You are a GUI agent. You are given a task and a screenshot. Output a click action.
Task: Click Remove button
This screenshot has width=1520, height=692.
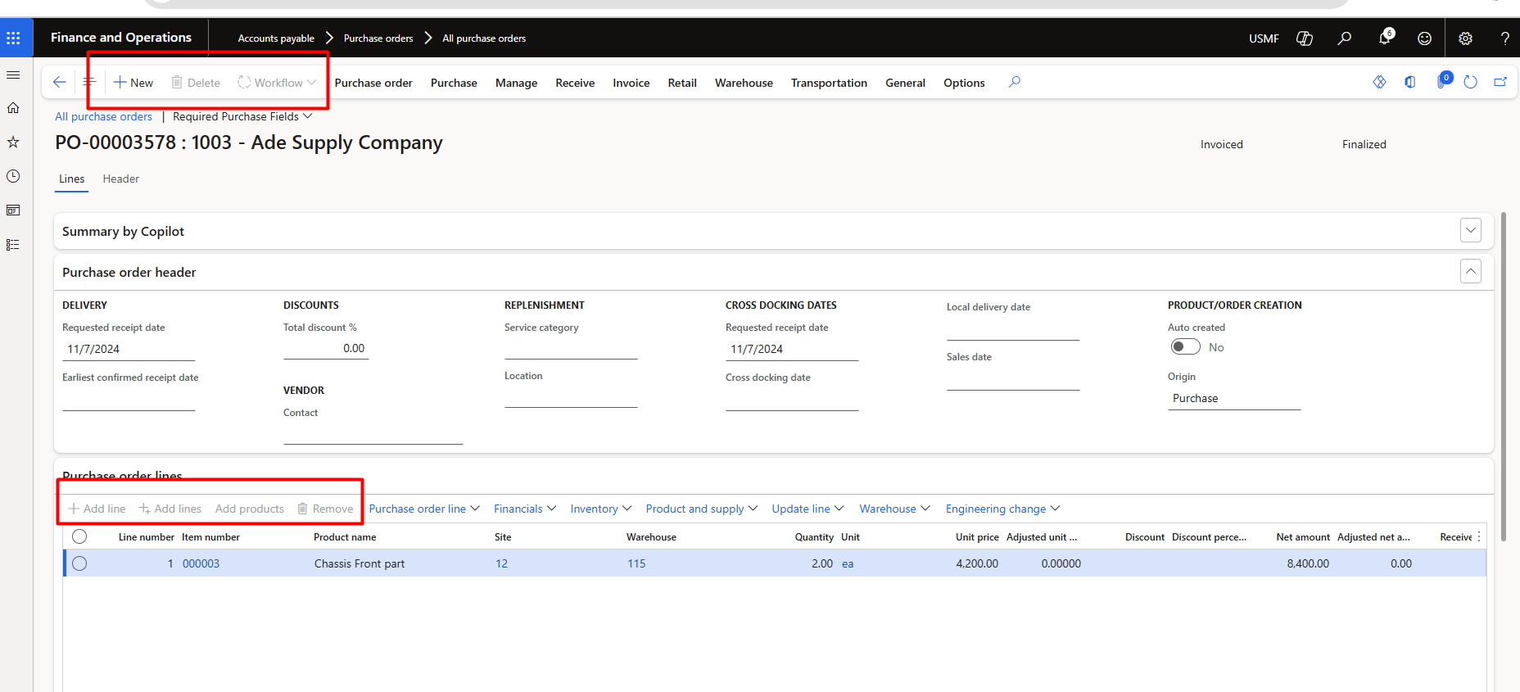(325, 509)
